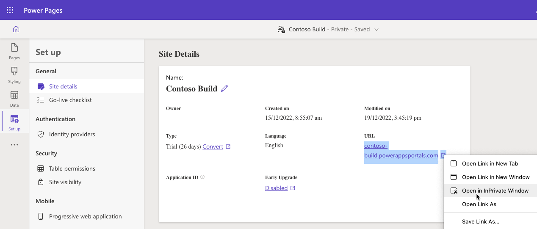Choose Open in InPrivate Window
The image size is (537, 229).
tap(490, 190)
